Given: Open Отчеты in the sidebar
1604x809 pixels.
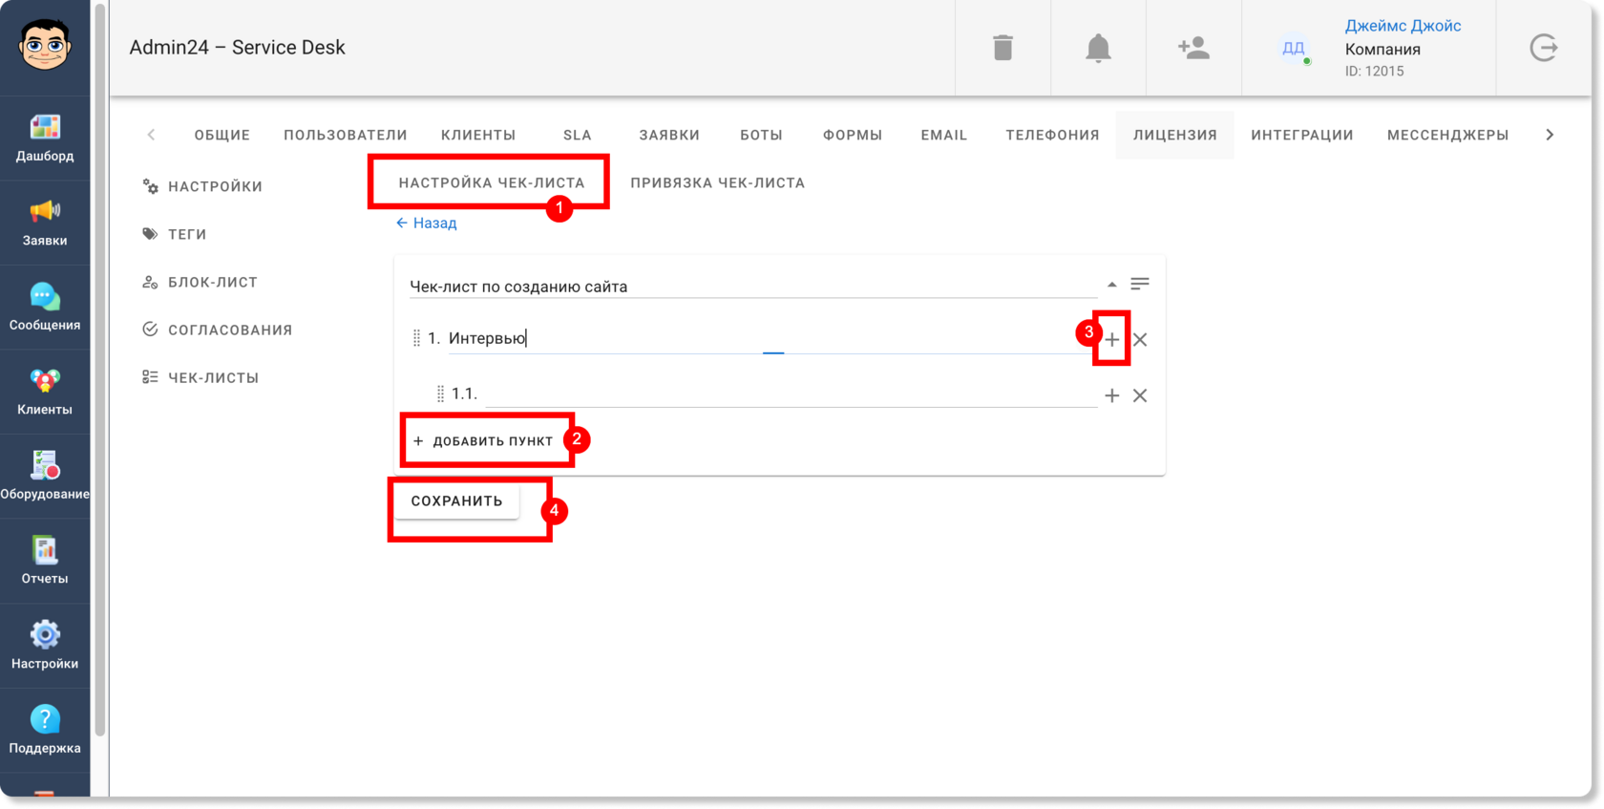Looking at the screenshot, I should 45,561.
